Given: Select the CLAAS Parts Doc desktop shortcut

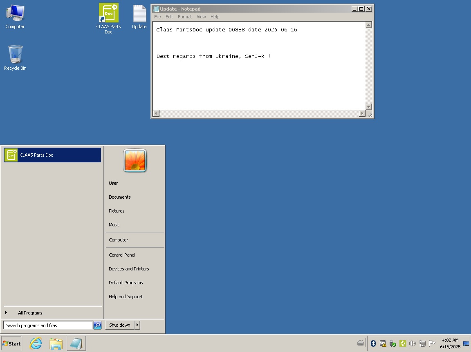Looking at the screenshot, I should (108, 19).
